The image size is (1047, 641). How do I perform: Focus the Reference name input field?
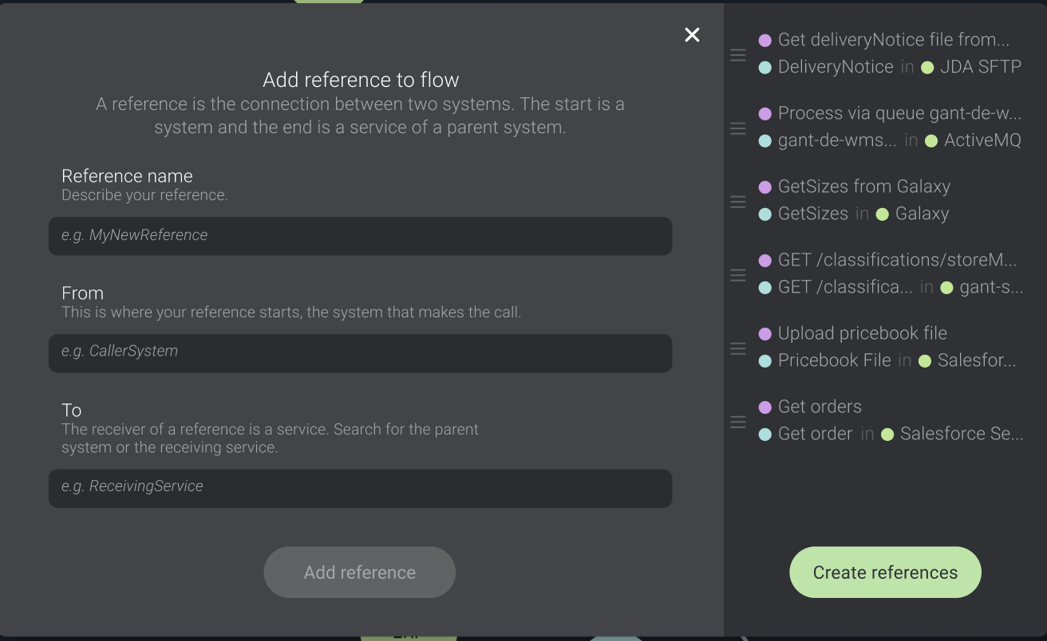[360, 236]
